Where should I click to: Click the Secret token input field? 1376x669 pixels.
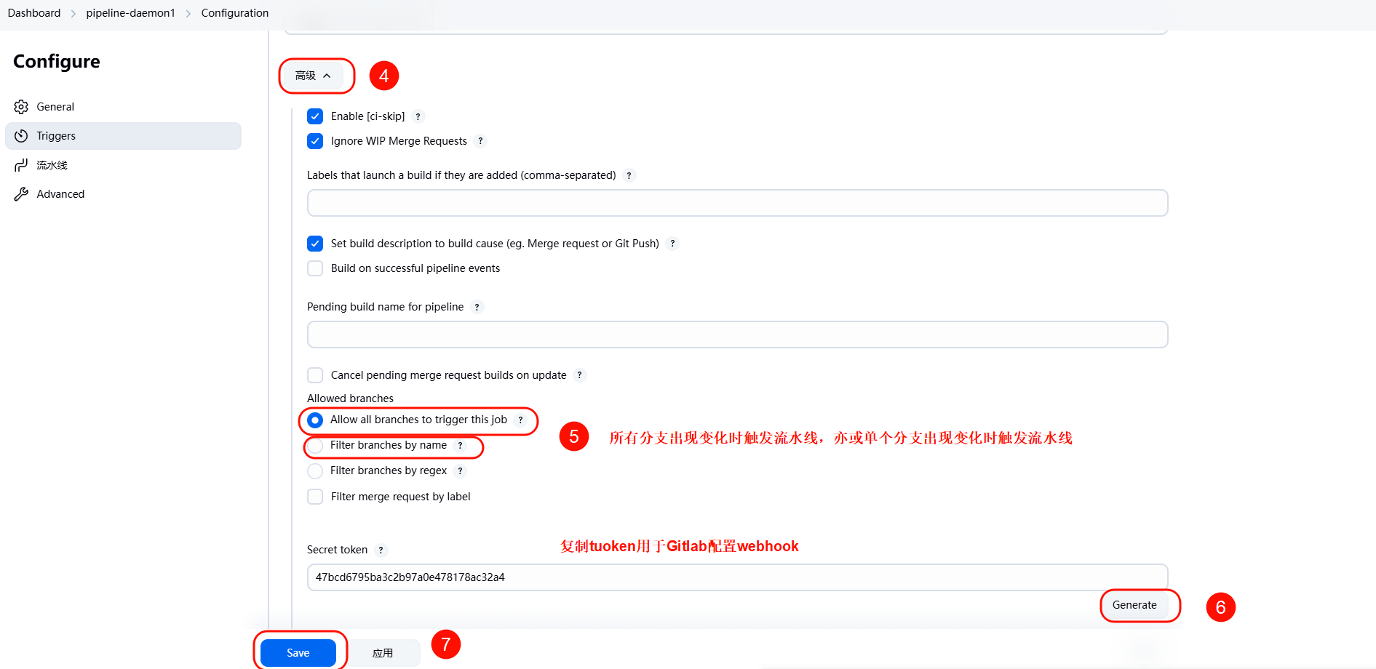point(736,577)
